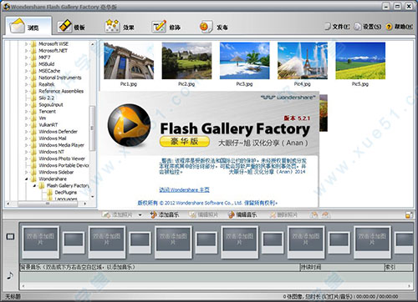Screen dimensions: 418x302
Task: Click the 持续时间 duration column header
Action: (342, 268)
